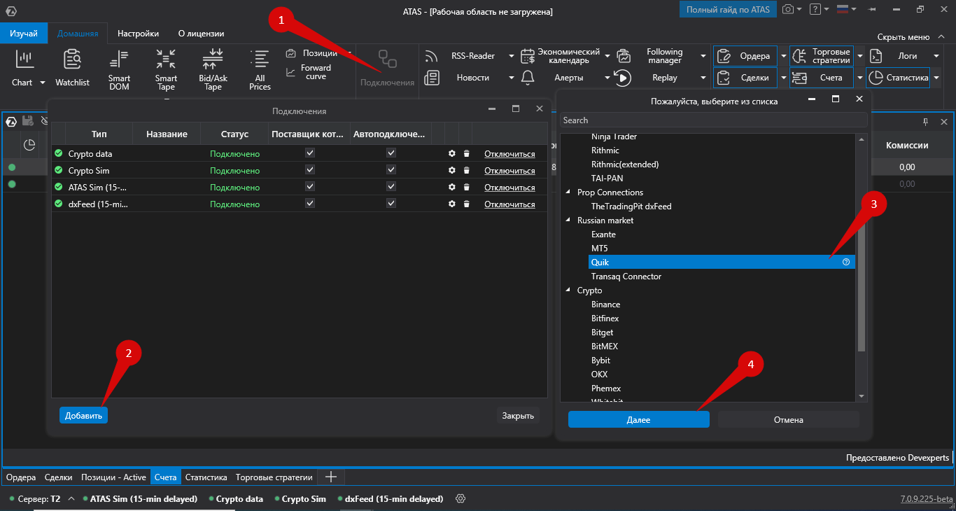Open Forward curve
This screenshot has width=956, height=511.
click(309, 72)
